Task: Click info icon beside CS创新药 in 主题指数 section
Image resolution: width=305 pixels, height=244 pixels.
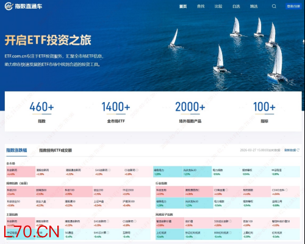Action: point(135,221)
